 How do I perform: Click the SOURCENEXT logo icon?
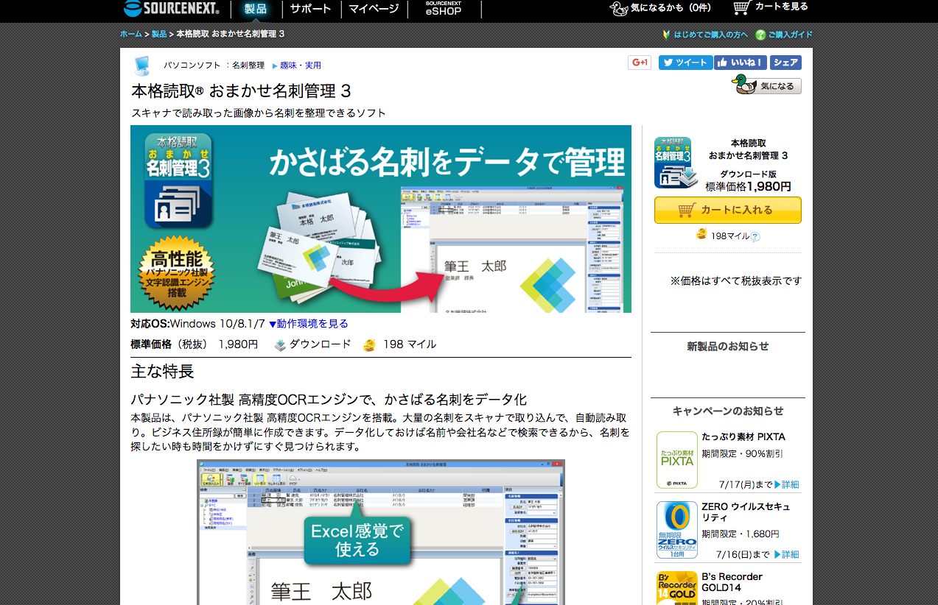coord(133,9)
